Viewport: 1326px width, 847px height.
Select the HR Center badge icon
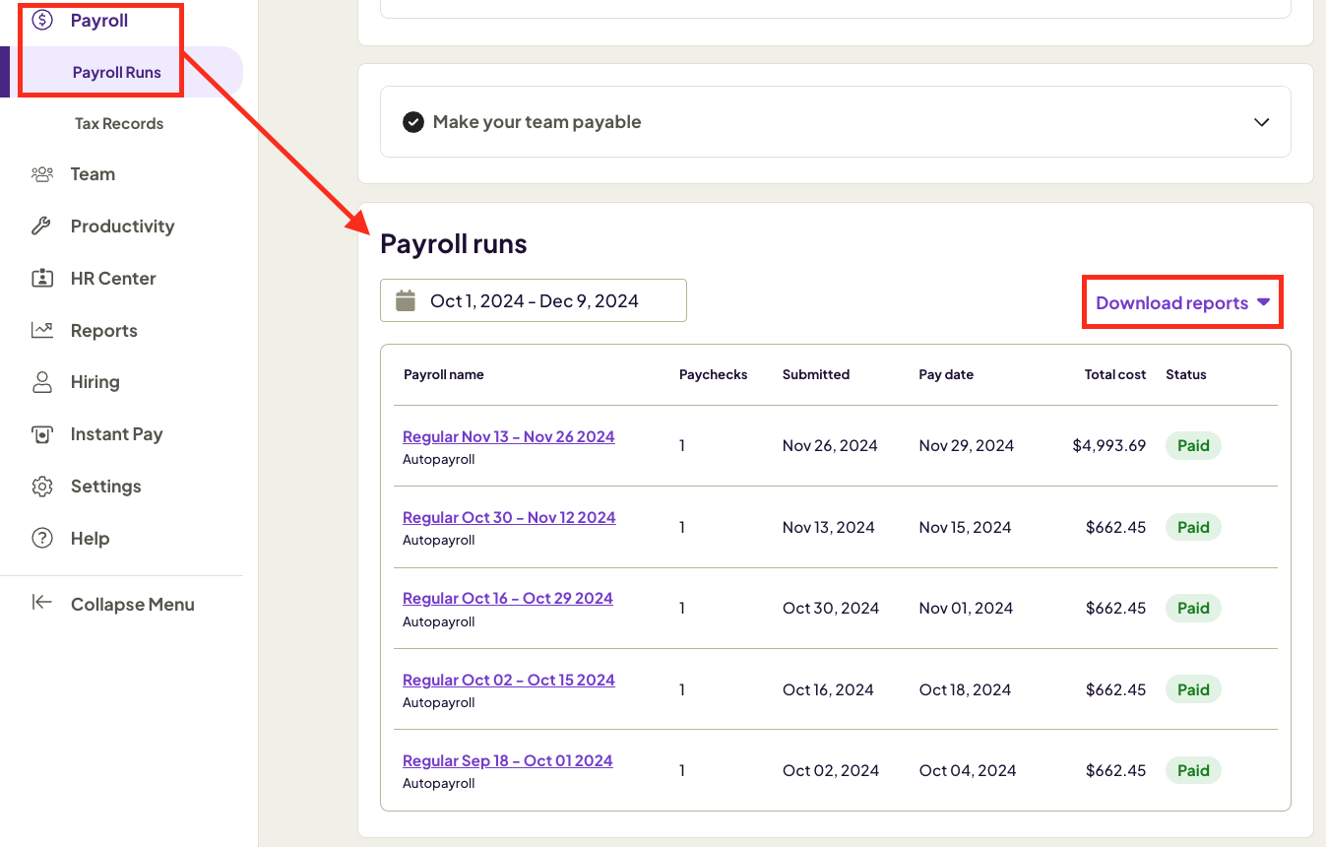(x=41, y=278)
